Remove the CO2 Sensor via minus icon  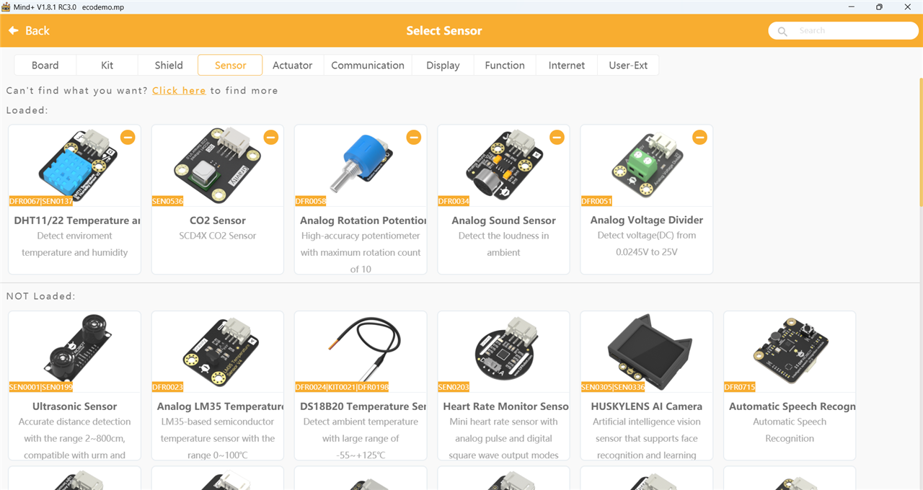tap(270, 137)
